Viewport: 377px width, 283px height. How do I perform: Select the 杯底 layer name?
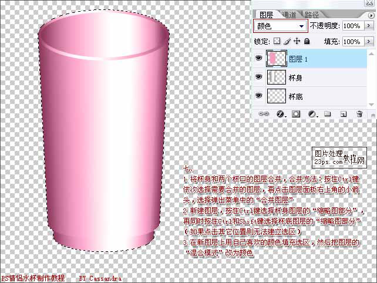click(295, 97)
